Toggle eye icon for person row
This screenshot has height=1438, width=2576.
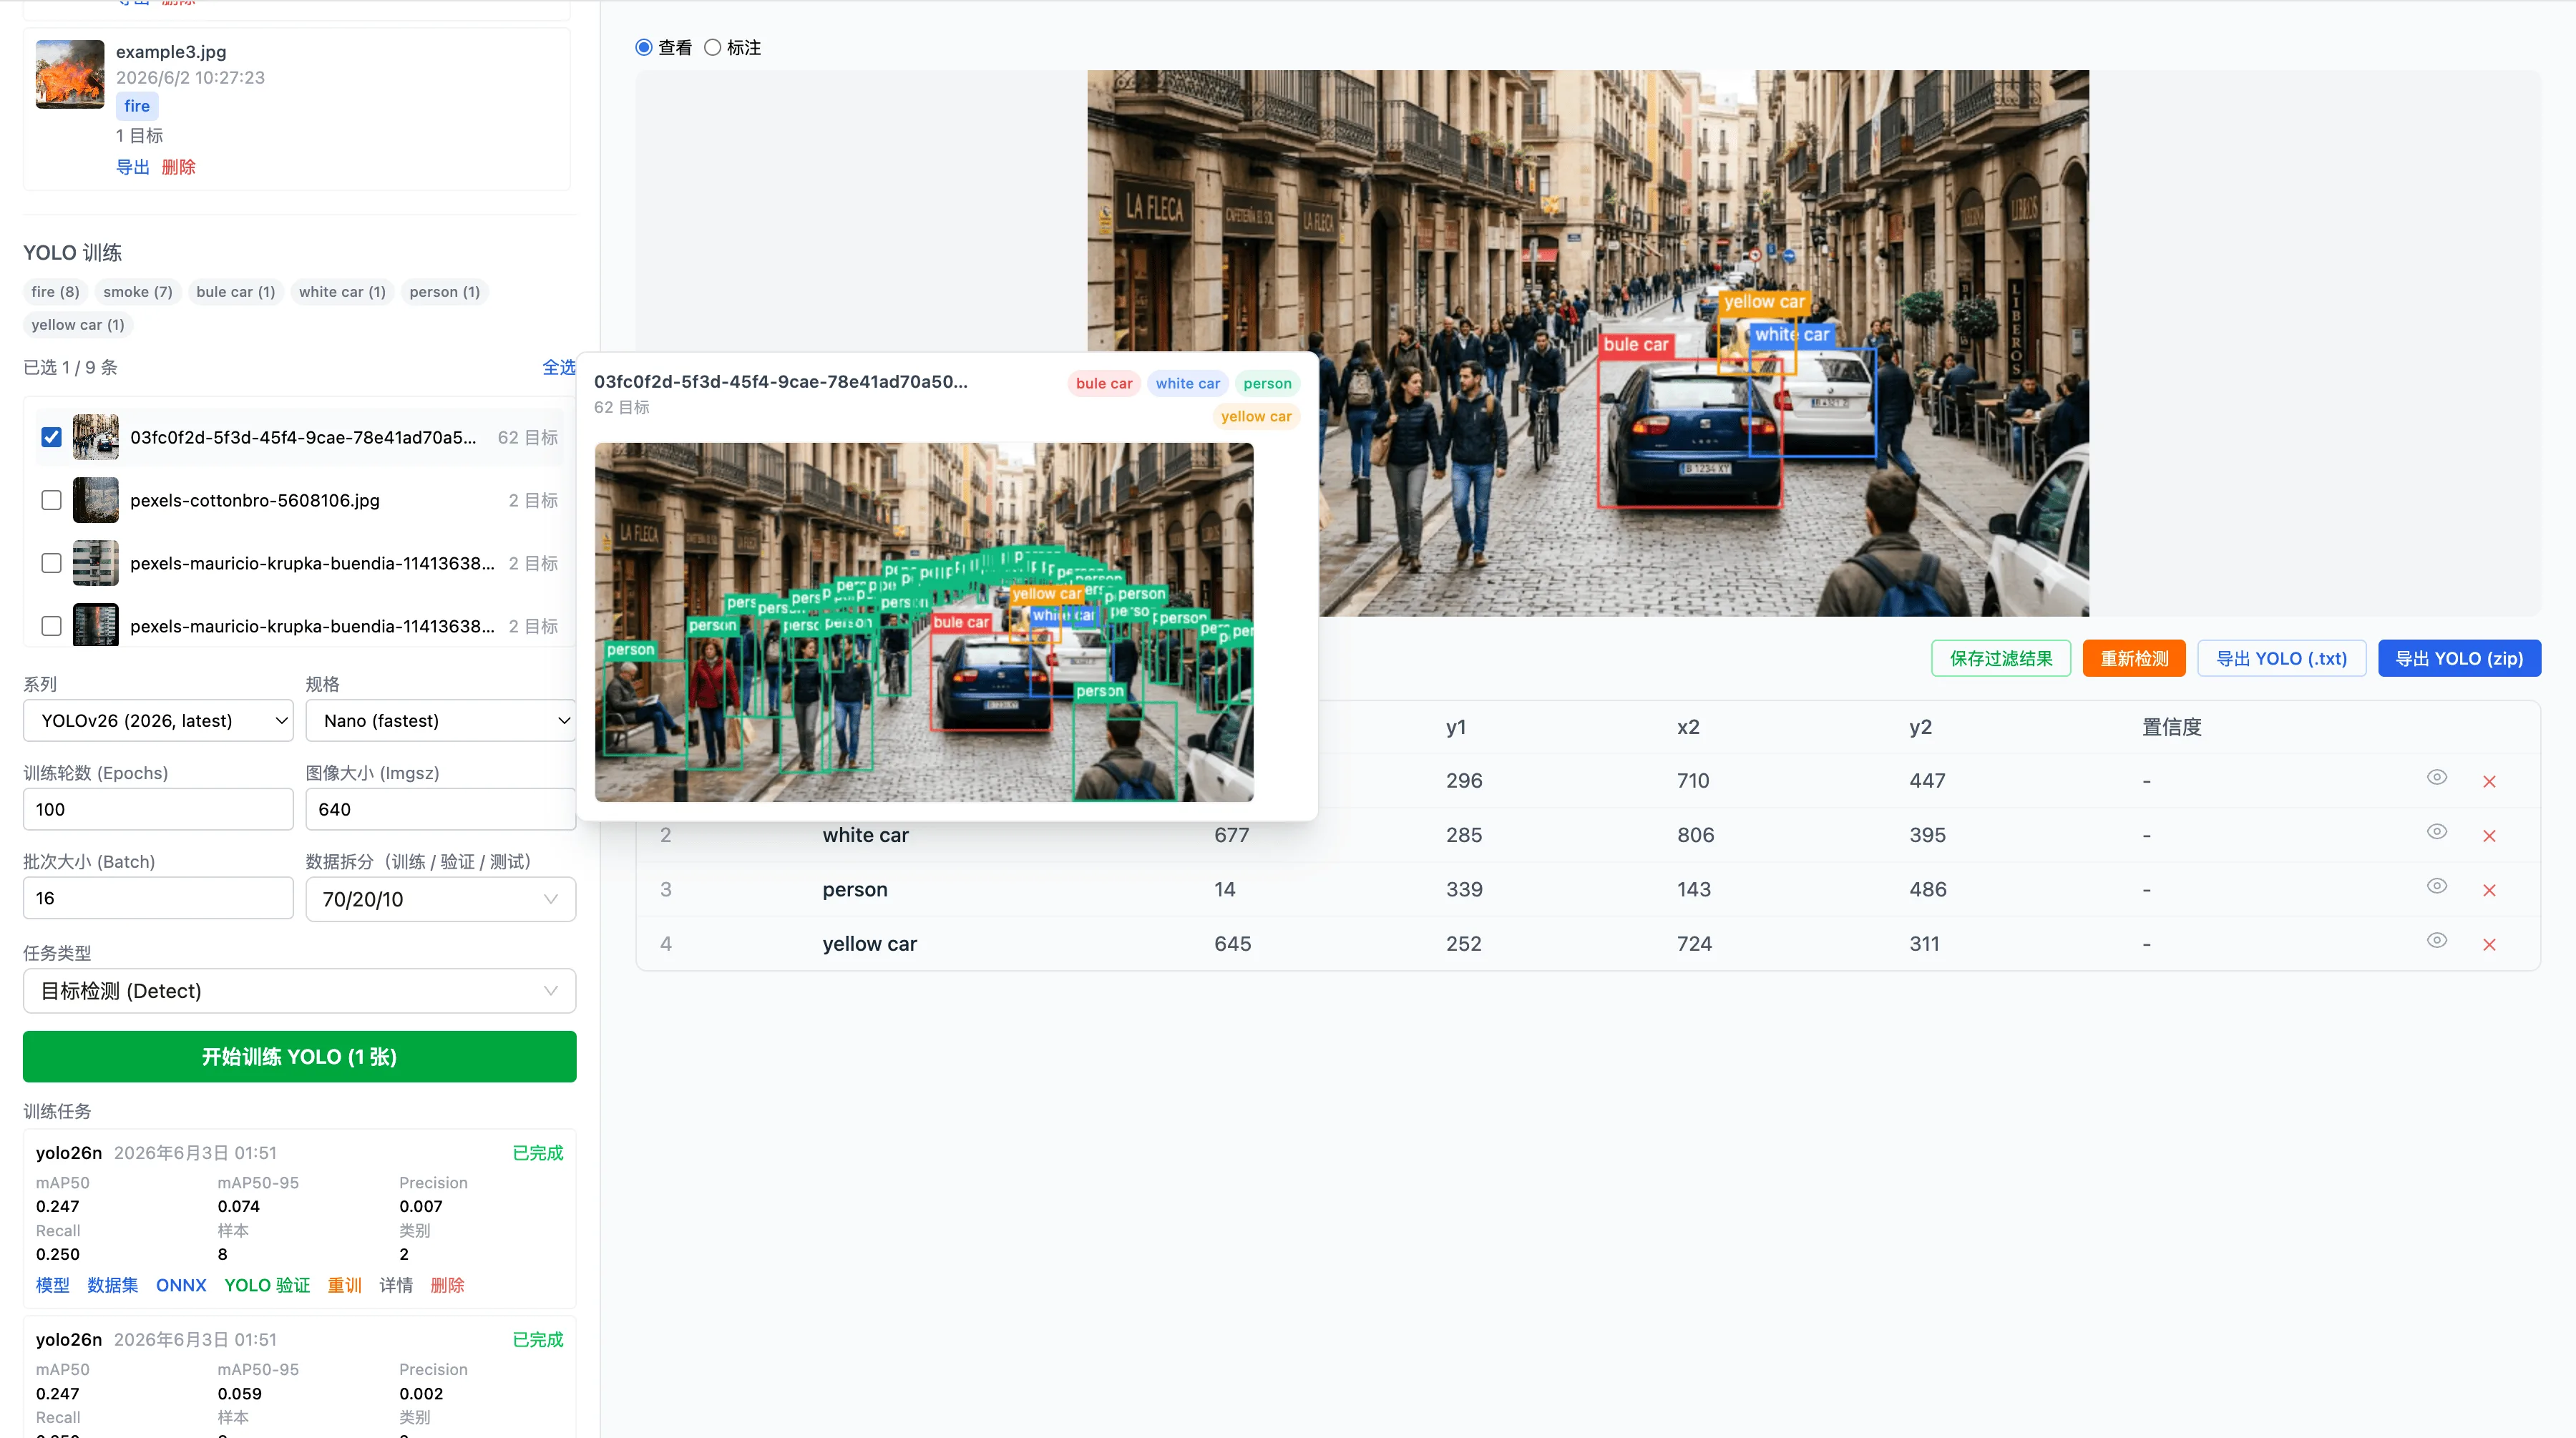click(x=2436, y=886)
